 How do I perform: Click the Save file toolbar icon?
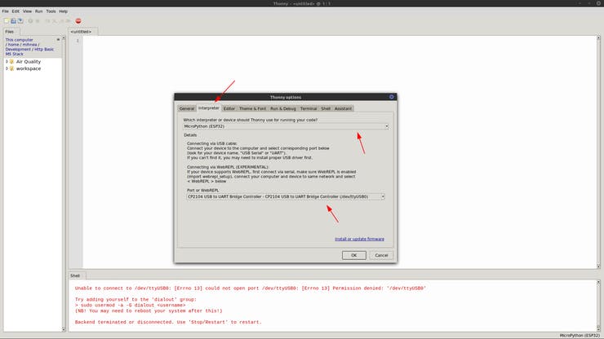(x=20, y=20)
